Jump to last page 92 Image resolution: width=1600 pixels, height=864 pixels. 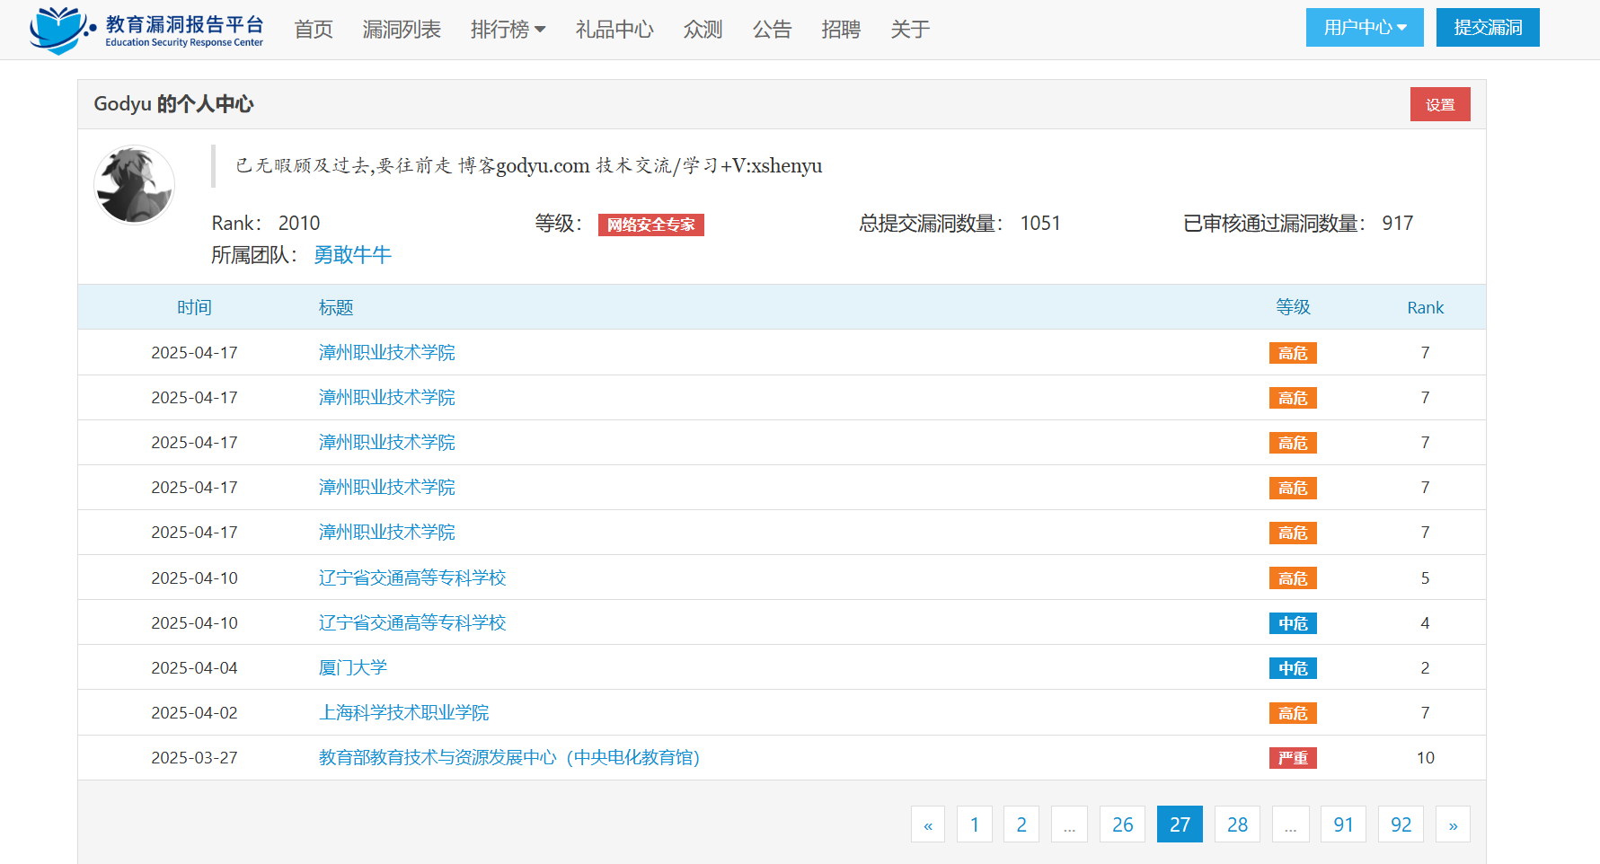click(1401, 824)
